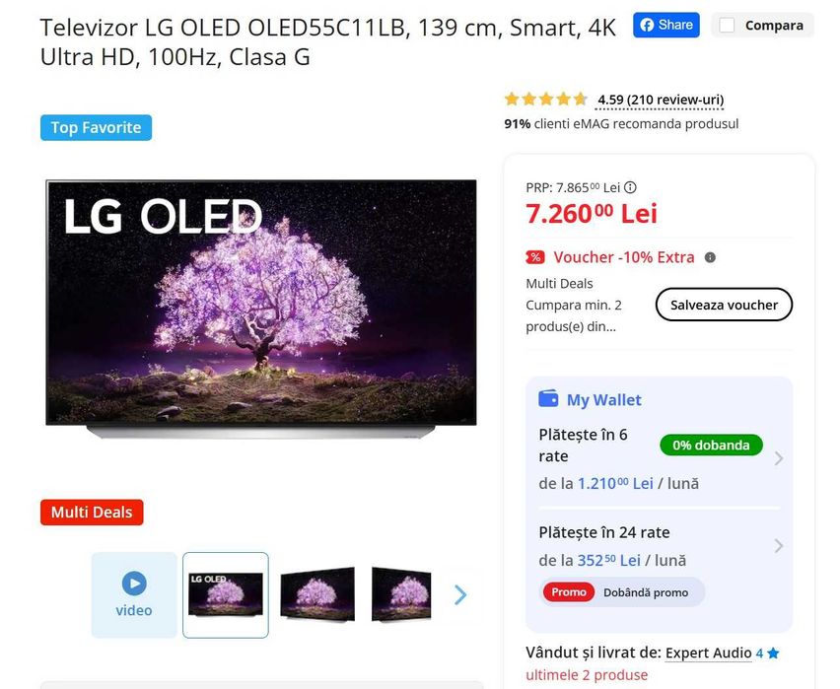Click Salveaza voucher button
This screenshot has width=840, height=689.
pyautogui.click(x=724, y=305)
